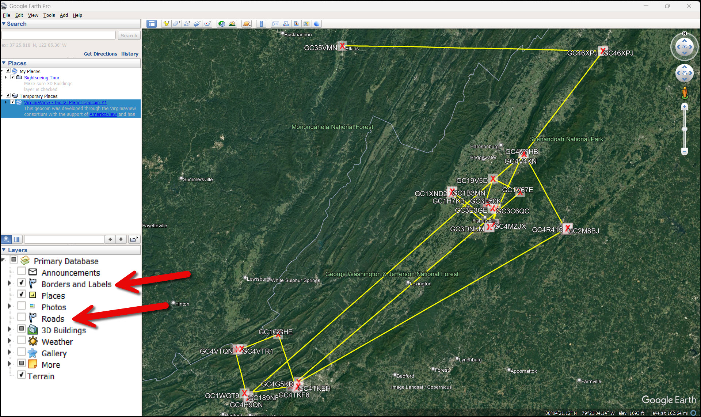Print the current view

pyautogui.click(x=286, y=24)
